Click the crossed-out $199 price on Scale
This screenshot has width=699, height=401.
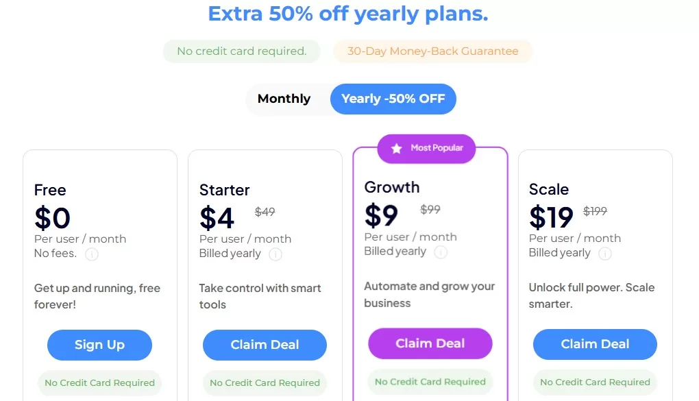point(595,212)
